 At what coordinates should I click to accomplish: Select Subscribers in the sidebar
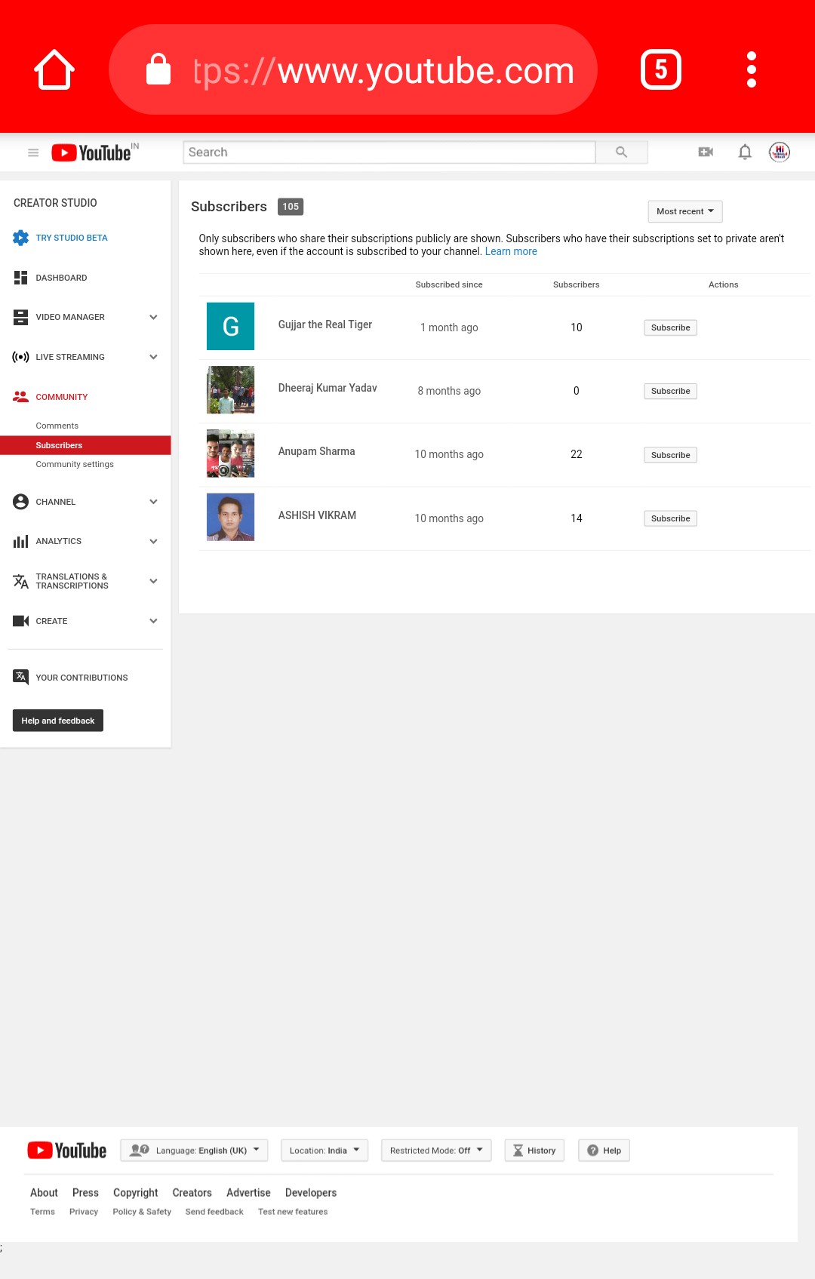click(85, 445)
